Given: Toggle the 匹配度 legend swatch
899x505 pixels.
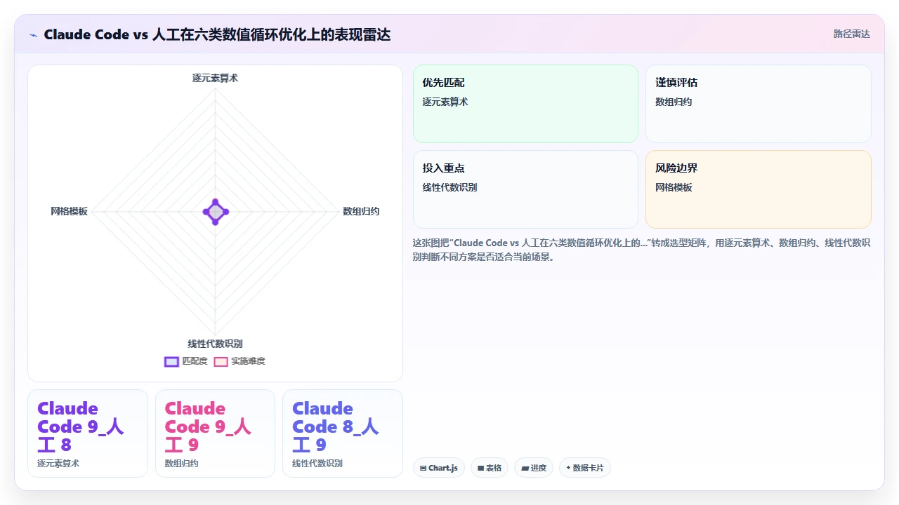Looking at the screenshot, I should click(x=171, y=362).
